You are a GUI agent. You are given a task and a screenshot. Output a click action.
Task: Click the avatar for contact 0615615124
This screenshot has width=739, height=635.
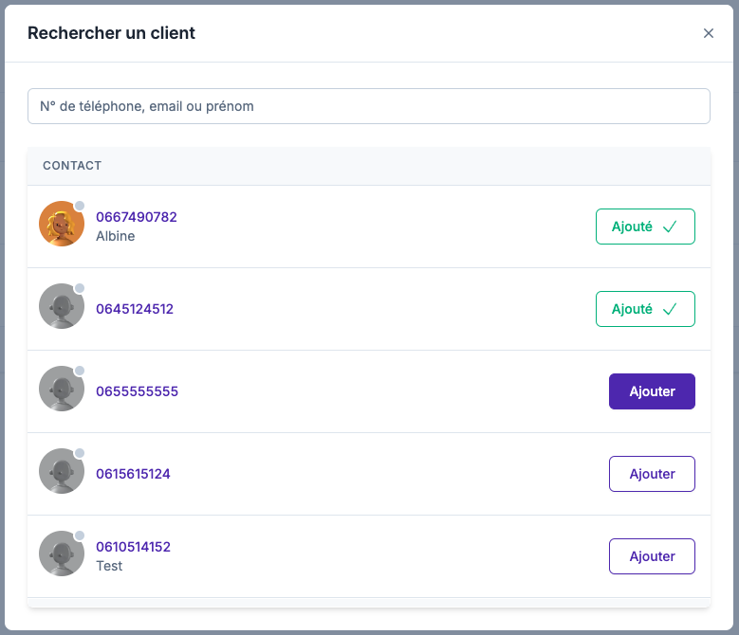tap(62, 472)
